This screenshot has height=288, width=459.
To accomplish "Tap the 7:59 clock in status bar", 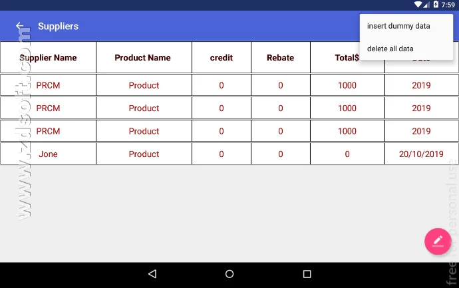I will (448, 5).
